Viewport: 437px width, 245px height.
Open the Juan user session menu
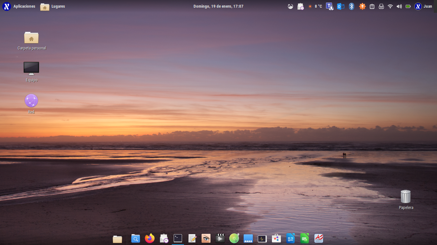pyautogui.click(x=423, y=6)
